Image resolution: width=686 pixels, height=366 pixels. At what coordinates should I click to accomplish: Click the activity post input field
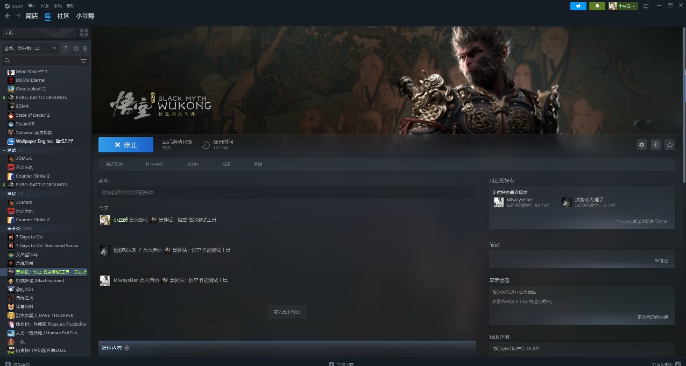pos(287,192)
